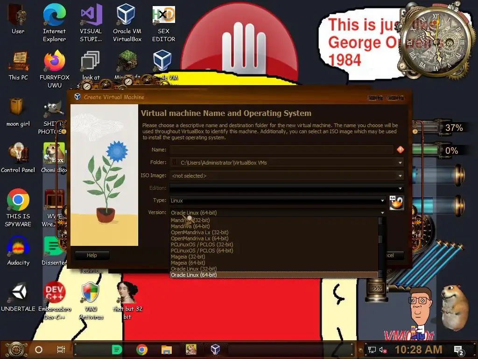Expand the Folder dropdown

pyautogui.click(x=400, y=163)
